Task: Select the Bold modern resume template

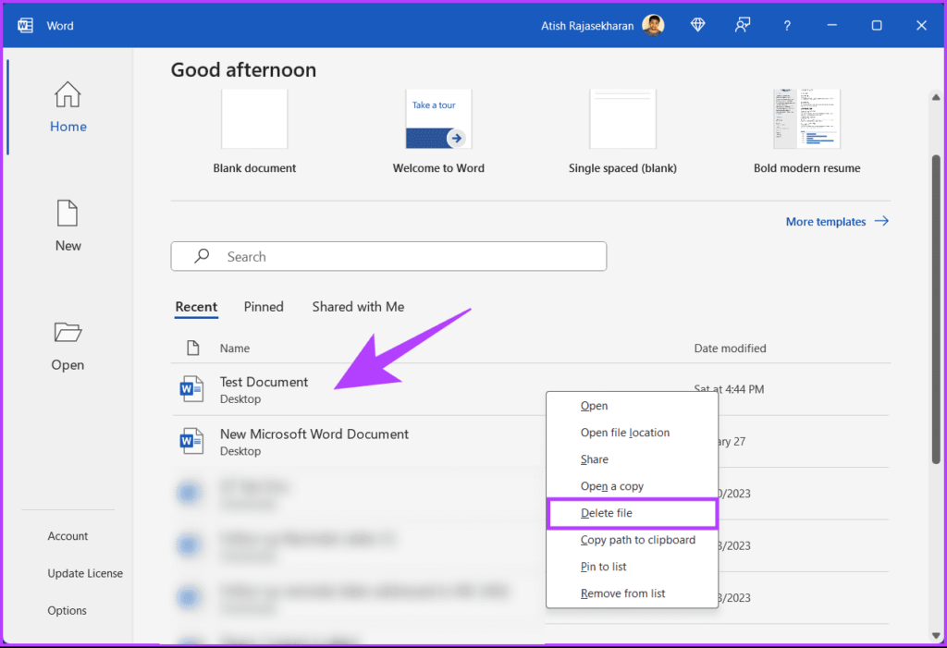Action: pos(806,118)
